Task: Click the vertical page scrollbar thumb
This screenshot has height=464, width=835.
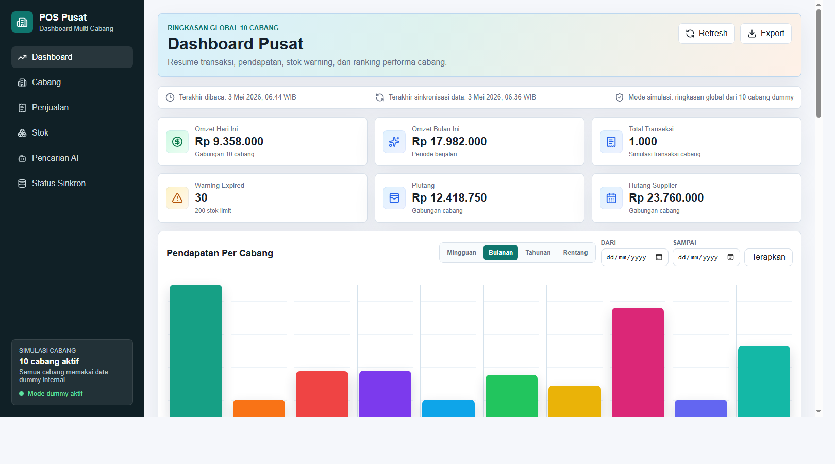Action: [819, 63]
